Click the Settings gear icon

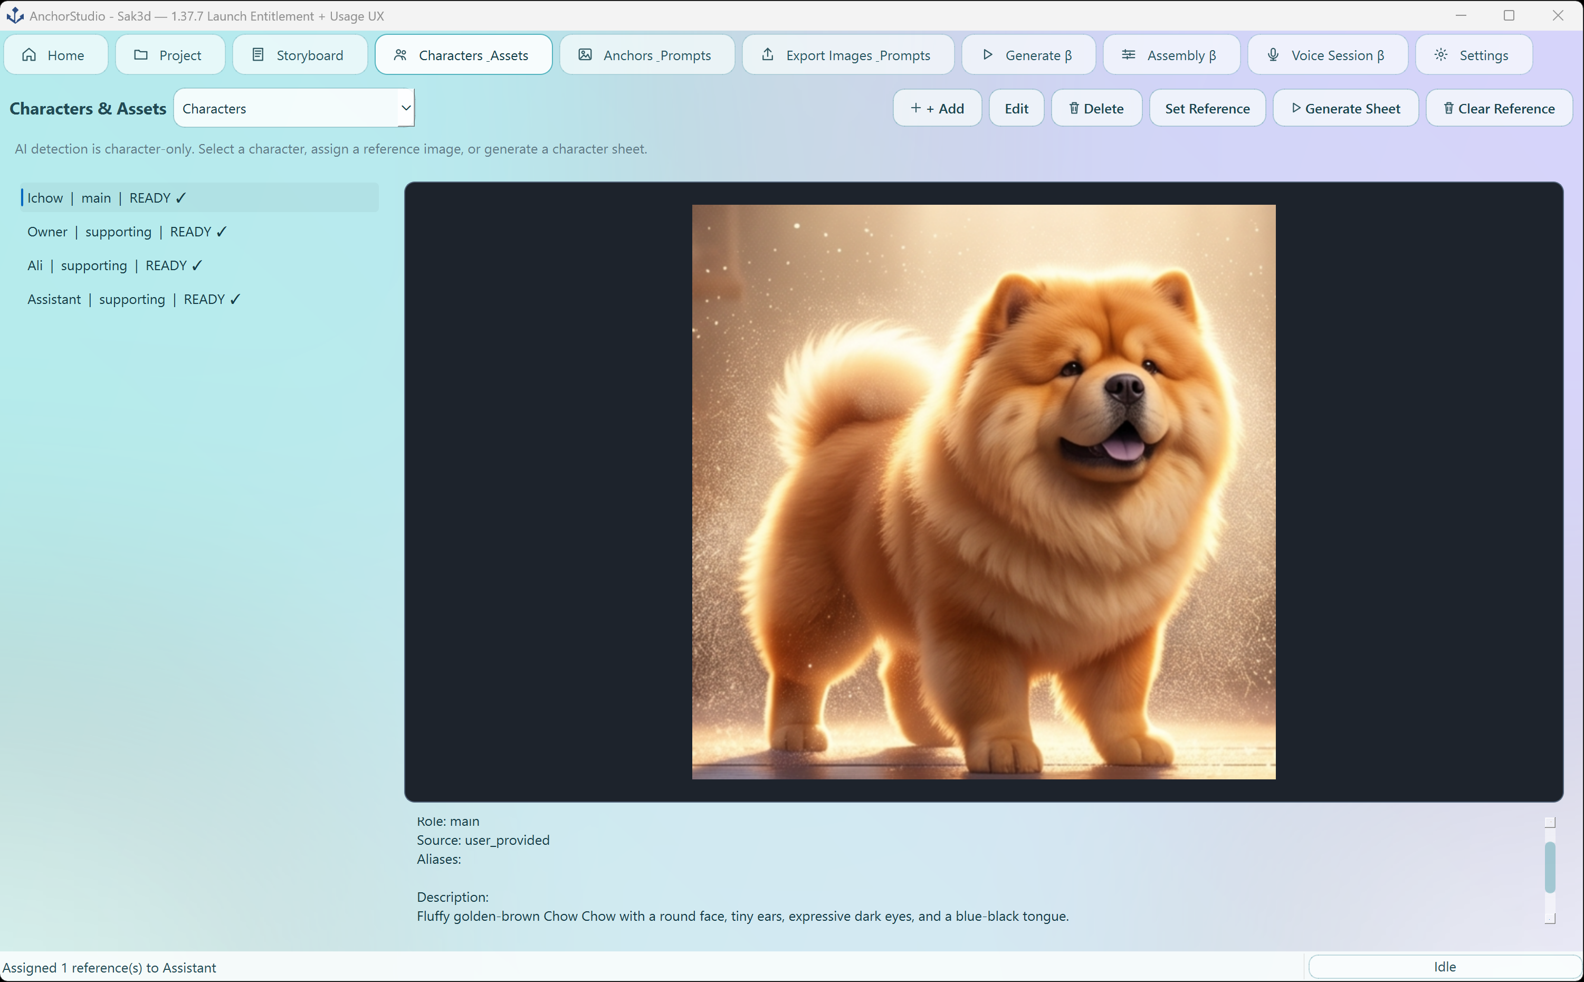click(x=1441, y=55)
